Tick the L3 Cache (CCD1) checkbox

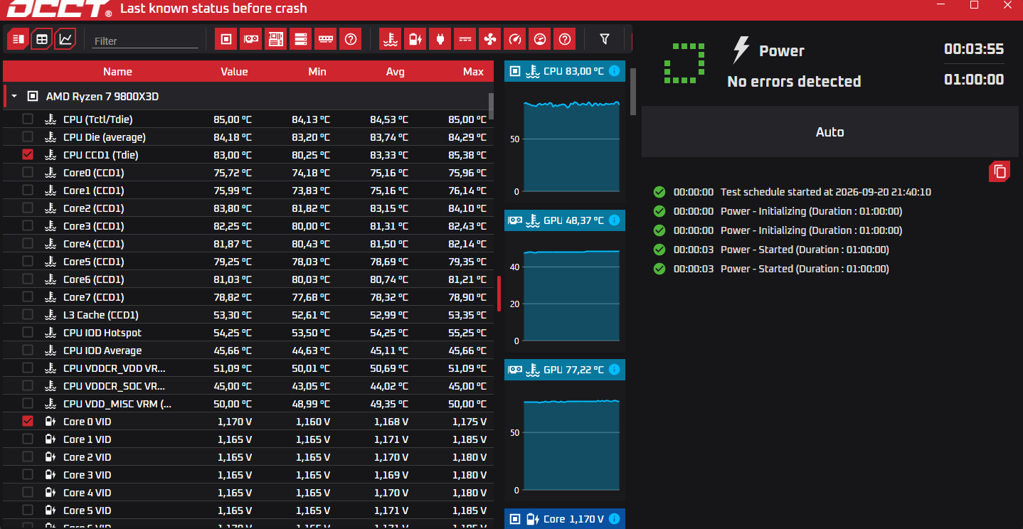(x=28, y=315)
